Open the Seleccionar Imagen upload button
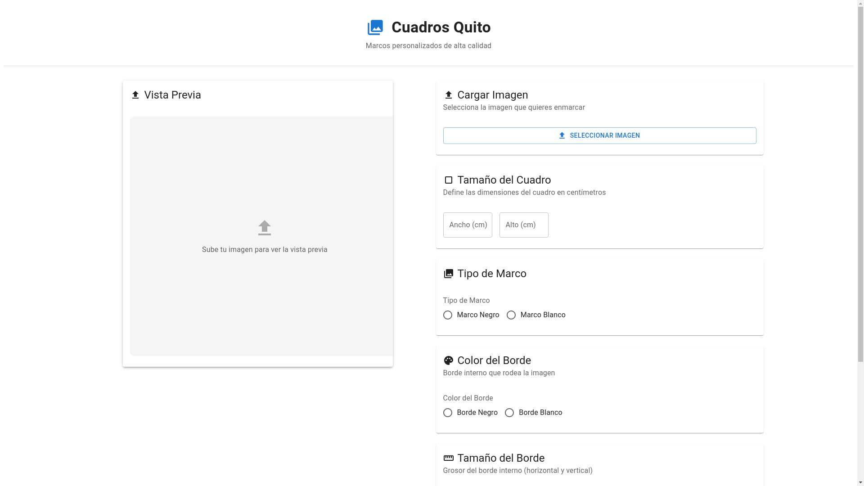The width and height of the screenshot is (864, 486). pyautogui.click(x=599, y=135)
